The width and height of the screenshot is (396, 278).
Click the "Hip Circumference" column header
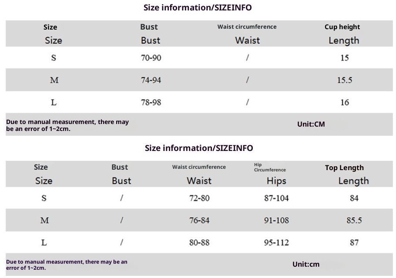(x=270, y=167)
